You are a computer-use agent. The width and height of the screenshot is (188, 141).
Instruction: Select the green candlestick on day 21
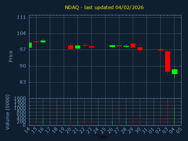(x=78, y=47)
